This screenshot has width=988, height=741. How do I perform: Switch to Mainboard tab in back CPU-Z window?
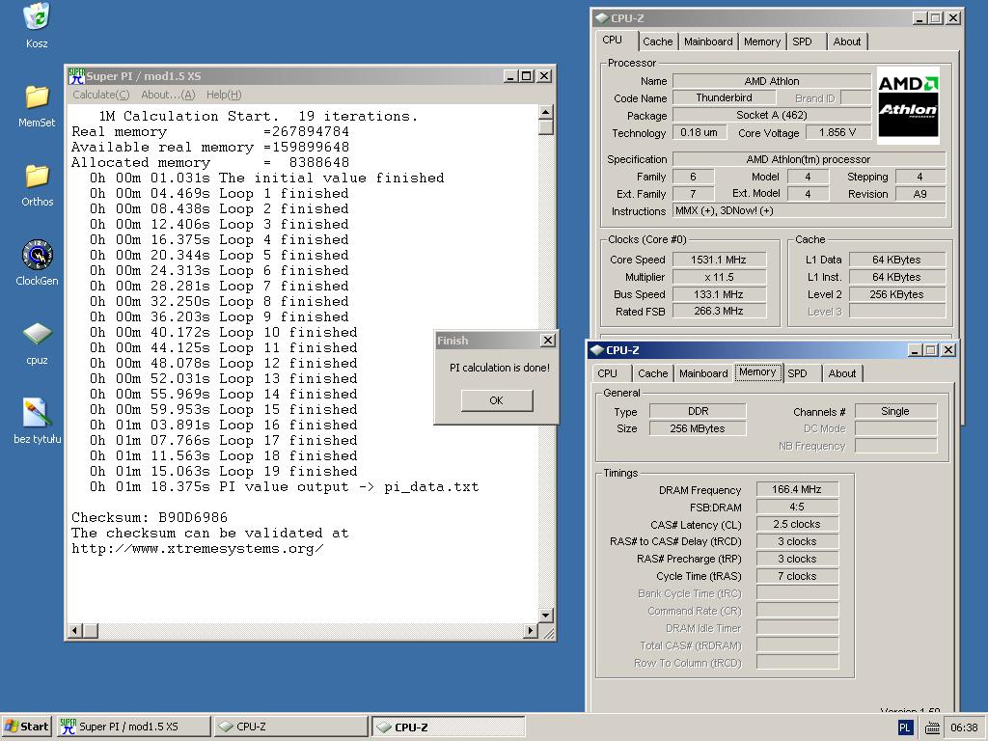click(708, 41)
